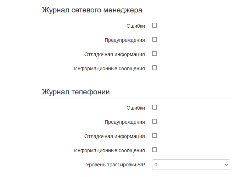Click the Журнал телефонии heading

tap(75, 92)
